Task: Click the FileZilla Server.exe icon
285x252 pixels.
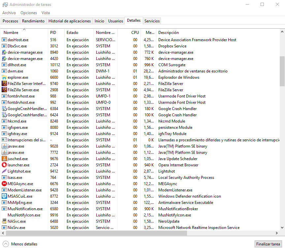Action: [x=4, y=90]
